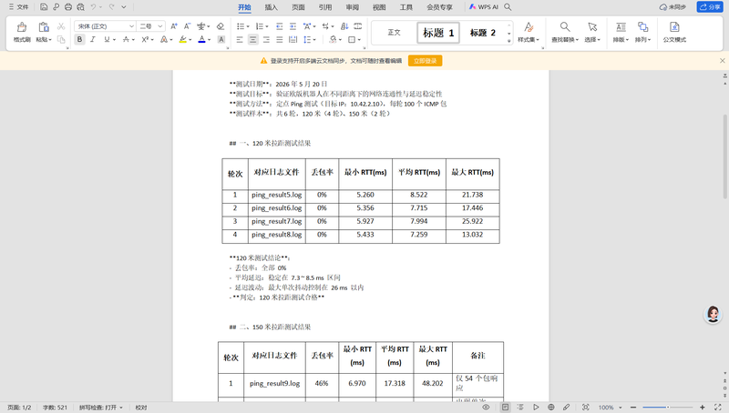Click the Redo arrow icon
The image size is (729, 413).
[x=111, y=7]
